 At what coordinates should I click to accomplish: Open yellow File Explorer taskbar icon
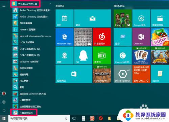[110, 118]
